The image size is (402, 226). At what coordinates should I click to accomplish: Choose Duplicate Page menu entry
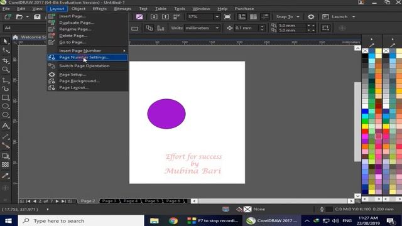pyautogui.click(x=87, y=23)
